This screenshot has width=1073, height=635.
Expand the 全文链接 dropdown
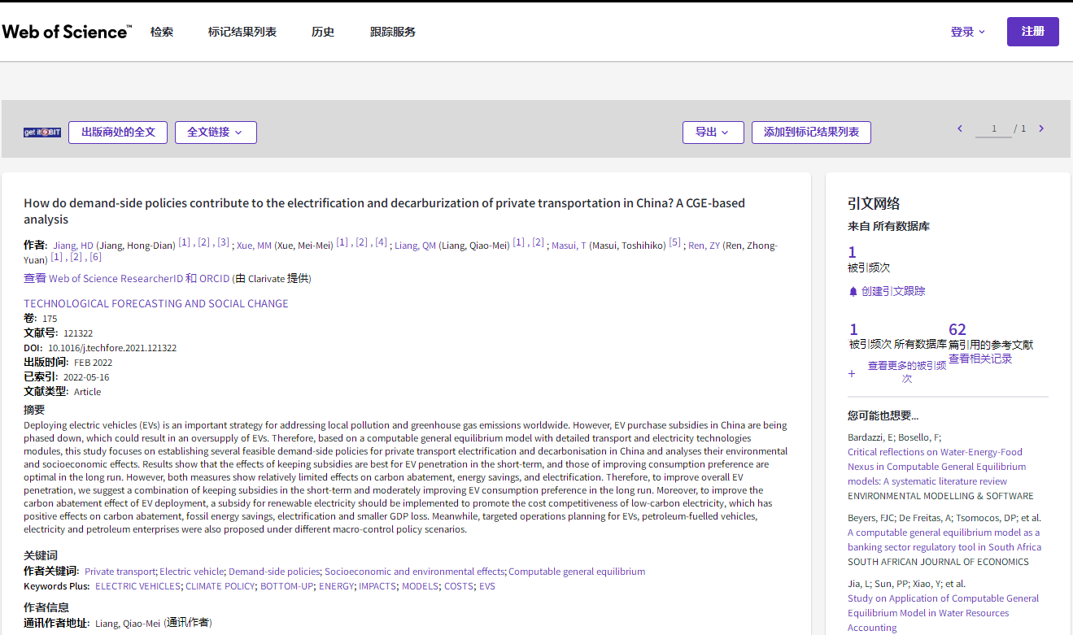[216, 132]
